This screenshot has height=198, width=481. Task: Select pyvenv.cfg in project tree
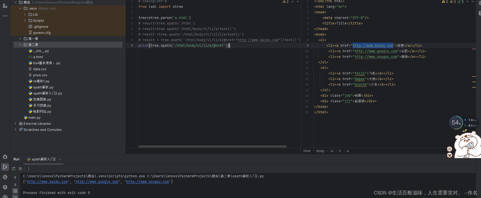point(39,33)
